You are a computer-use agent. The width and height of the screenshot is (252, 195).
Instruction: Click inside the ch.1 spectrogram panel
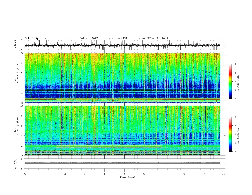122,78
